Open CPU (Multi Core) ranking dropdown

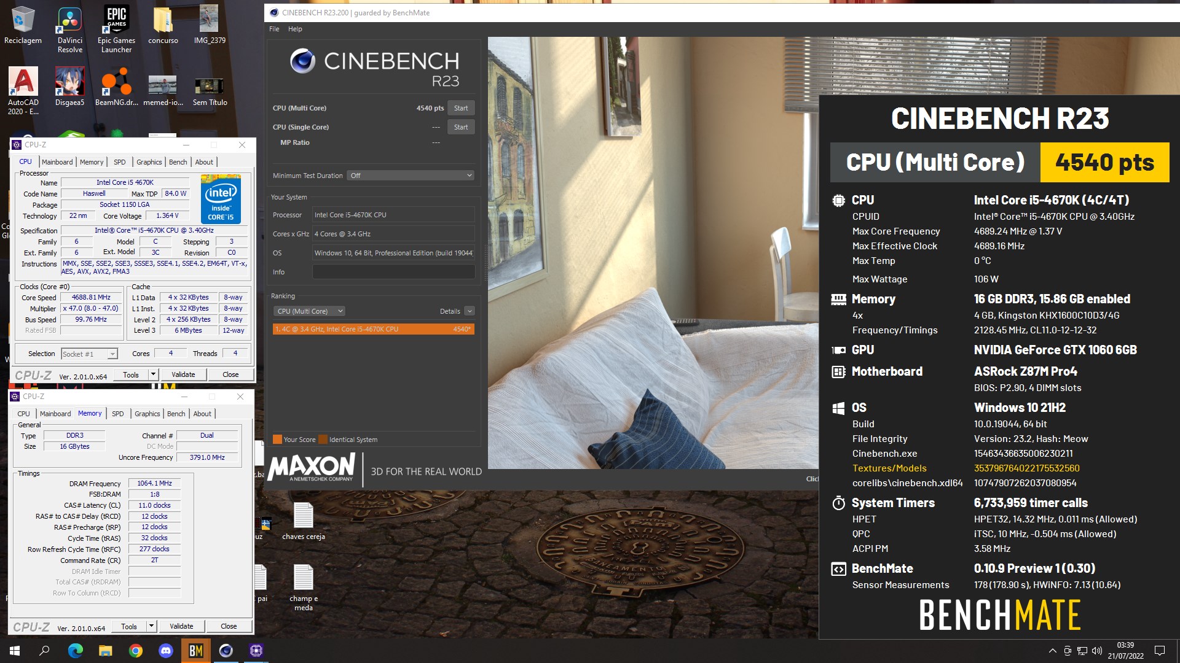[x=309, y=311]
